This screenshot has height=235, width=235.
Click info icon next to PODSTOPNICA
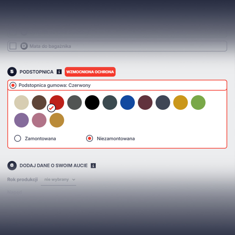pyautogui.click(x=59, y=72)
